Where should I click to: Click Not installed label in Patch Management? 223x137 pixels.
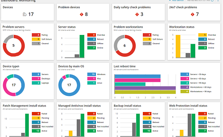coord(47,126)
